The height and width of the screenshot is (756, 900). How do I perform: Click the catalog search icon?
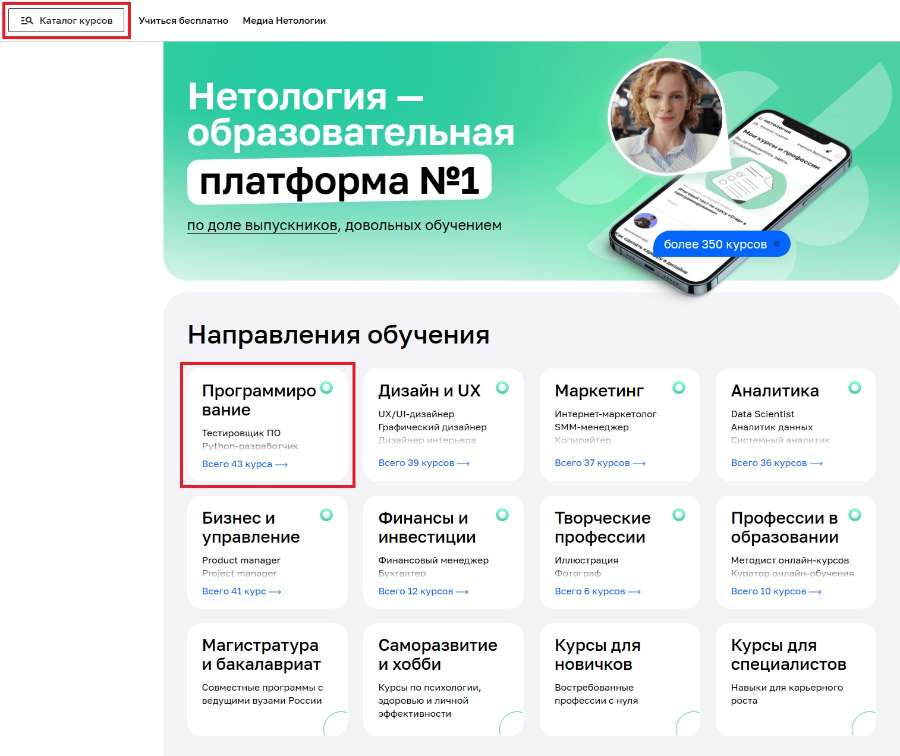tap(27, 21)
